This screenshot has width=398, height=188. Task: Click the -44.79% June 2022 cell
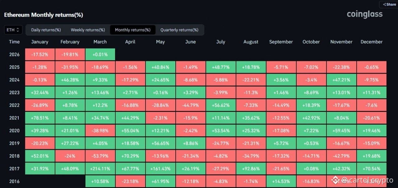pos(191,105)
